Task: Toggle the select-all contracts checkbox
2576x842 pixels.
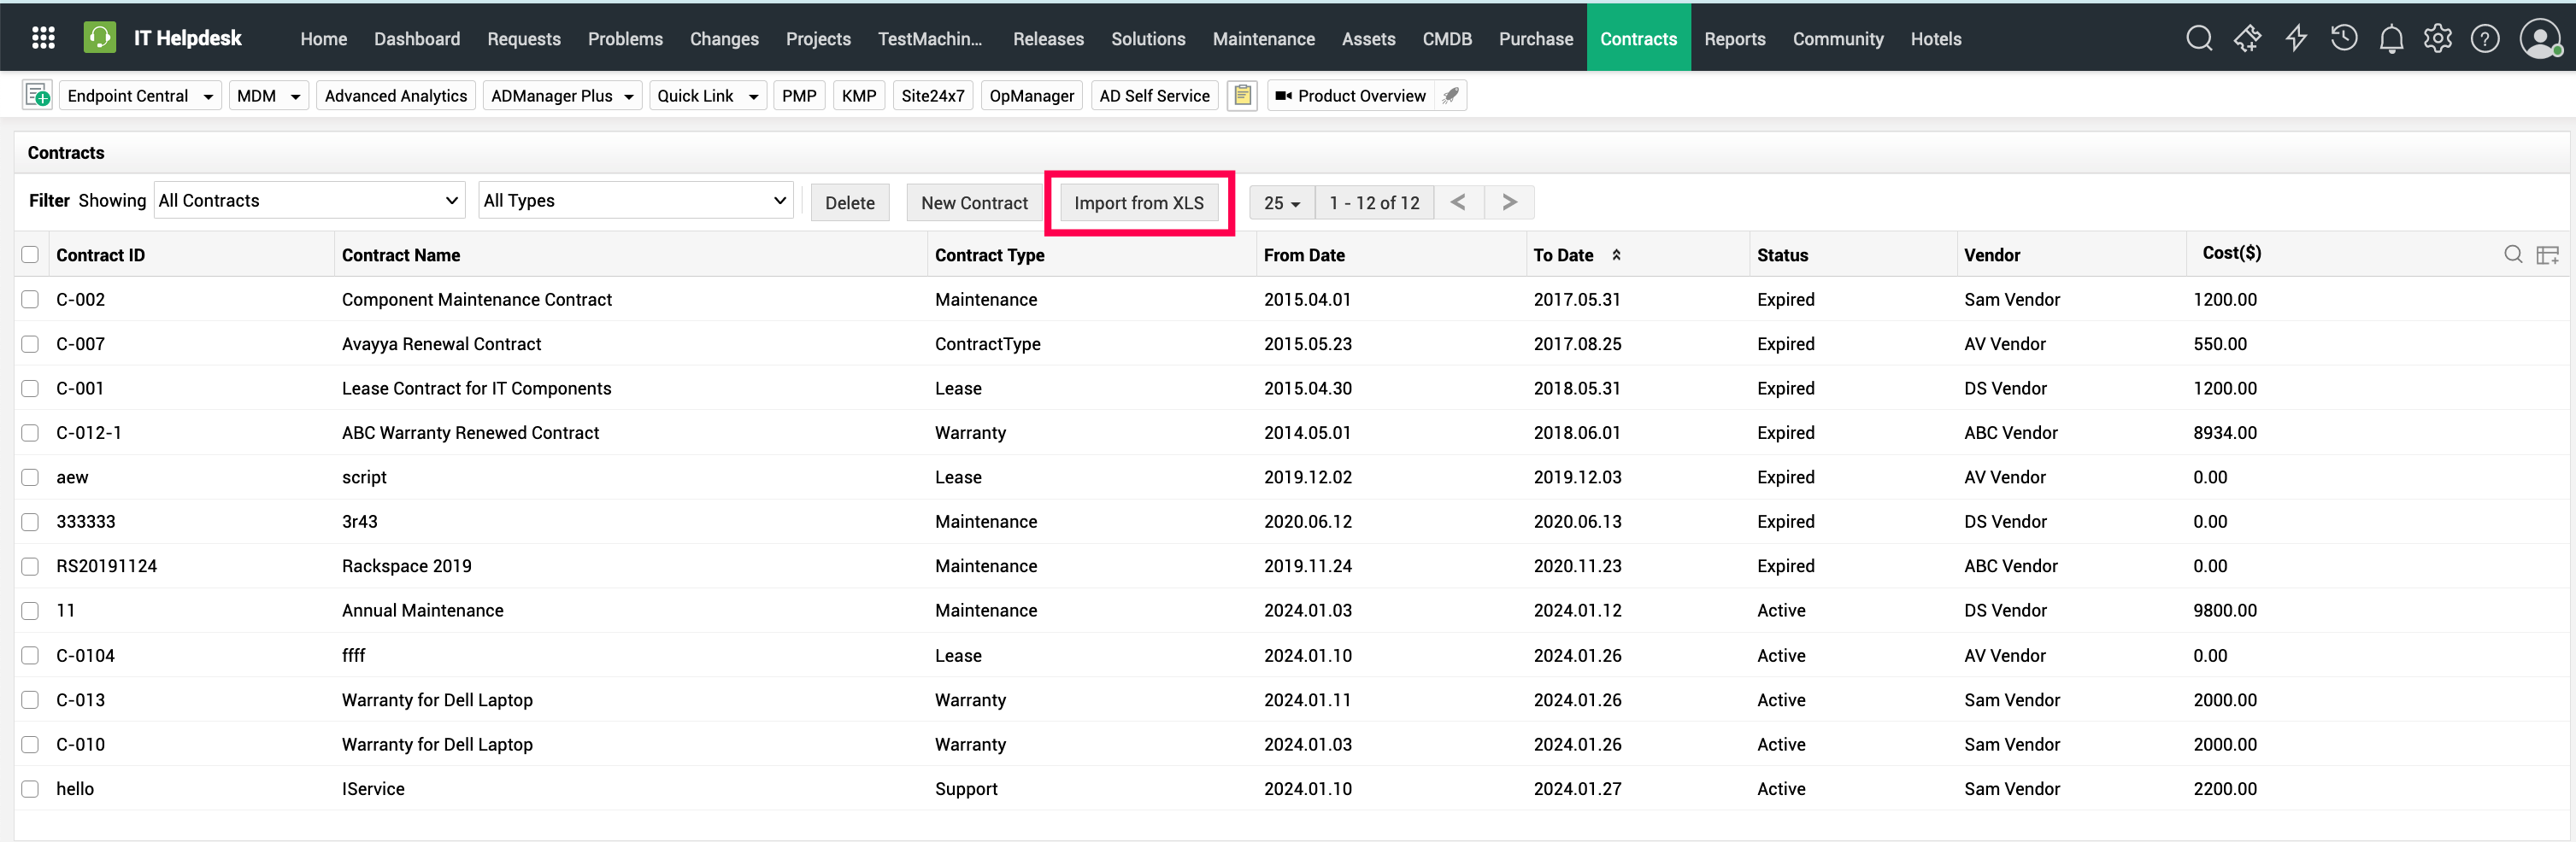Action: coord(30,254)
